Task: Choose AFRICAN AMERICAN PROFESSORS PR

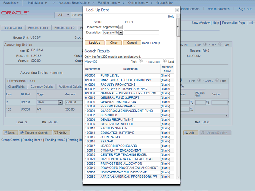Action: click(129, 177)
